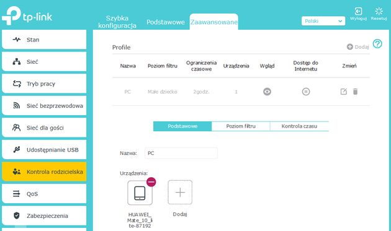
Task: Open Kontrola rodzicielska menu item
Action: click(x=44, y=172)
